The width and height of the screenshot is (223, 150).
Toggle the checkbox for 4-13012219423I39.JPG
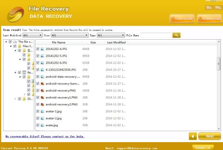tap(38, 70)
